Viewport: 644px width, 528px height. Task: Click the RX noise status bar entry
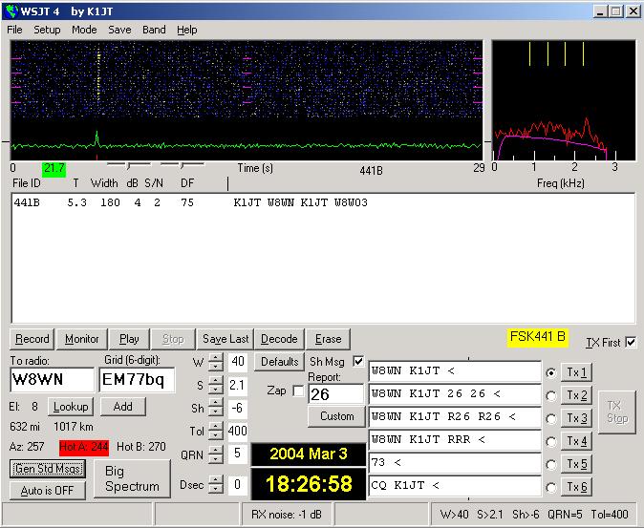point(287,515)
